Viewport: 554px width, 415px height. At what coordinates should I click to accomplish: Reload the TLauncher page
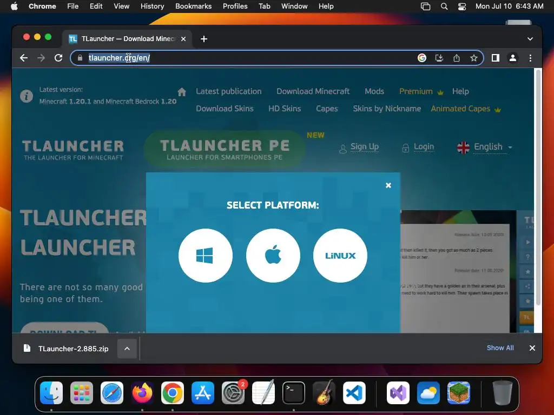click(58, 58)
